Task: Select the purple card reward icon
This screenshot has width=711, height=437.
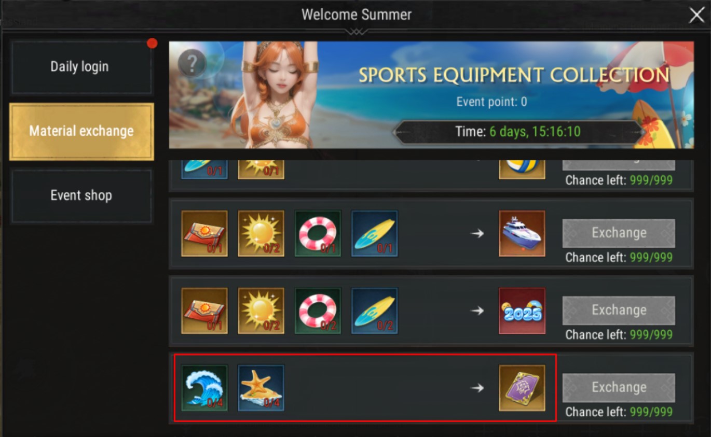Action: coord(522,388)
